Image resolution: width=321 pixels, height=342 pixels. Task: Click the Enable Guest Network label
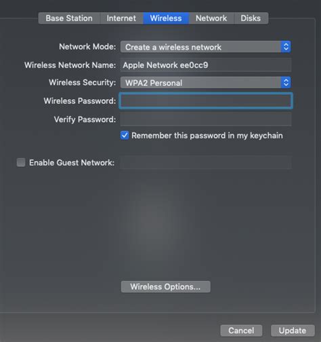(72, 163)
